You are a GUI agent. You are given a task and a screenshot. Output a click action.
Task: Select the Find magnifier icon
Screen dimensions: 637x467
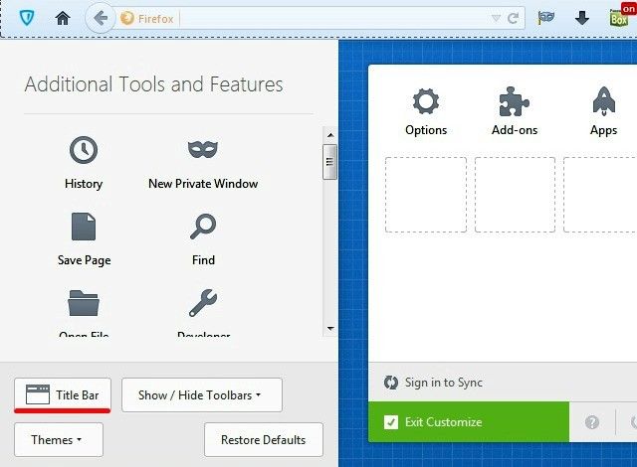click(x=203, y=227)
